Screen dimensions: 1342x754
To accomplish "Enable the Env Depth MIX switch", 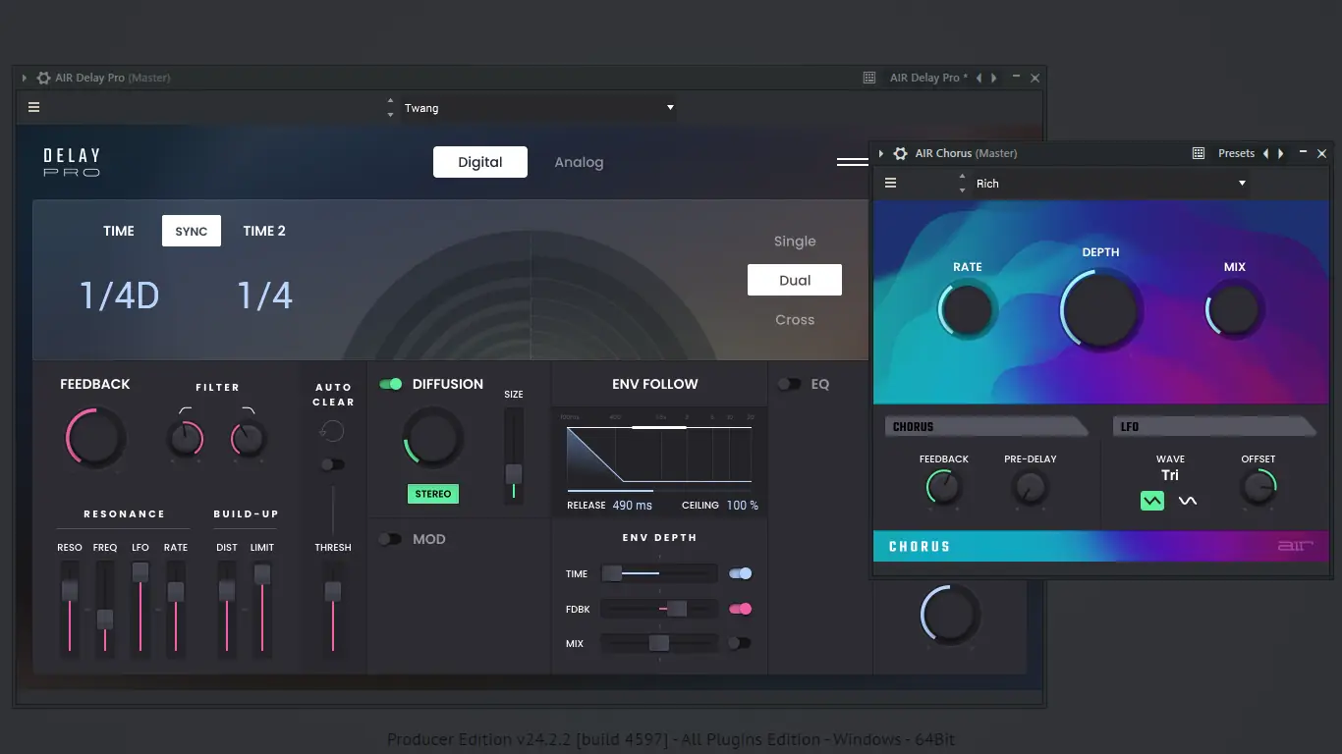I will click(x=740, y=643).
